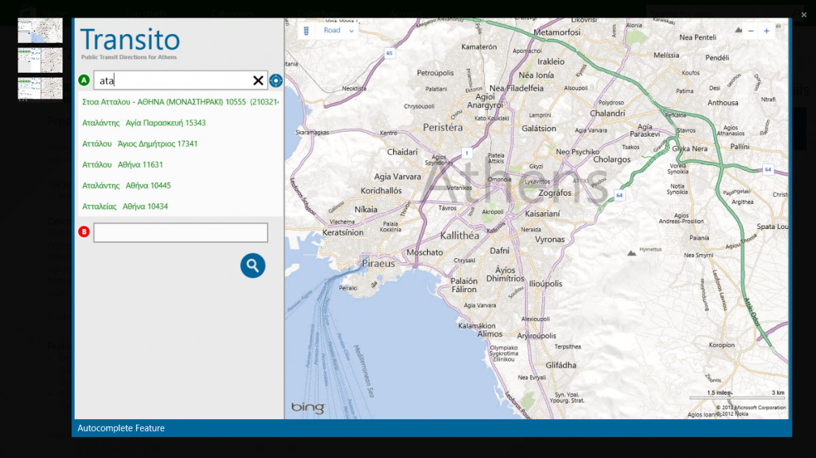816x458 pixels.
Task: Click the "Autocomplete Feature" caption
Action: (x=121, y=428)
